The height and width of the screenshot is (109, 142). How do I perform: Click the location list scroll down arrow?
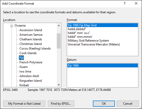coord(59,85)
